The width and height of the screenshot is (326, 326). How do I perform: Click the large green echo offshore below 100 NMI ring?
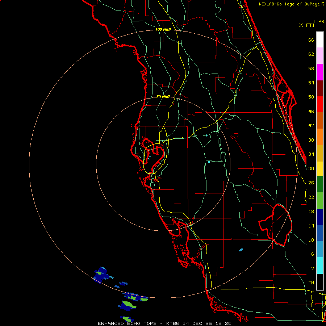129,305
